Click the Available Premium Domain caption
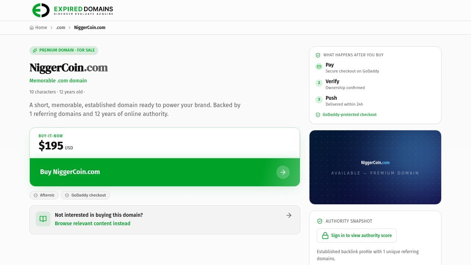471x265 pixels. coord(375,173)
